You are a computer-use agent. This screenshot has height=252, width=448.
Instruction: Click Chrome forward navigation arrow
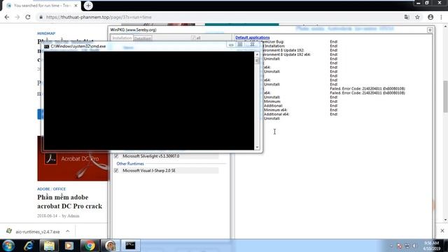coord(17,17)
